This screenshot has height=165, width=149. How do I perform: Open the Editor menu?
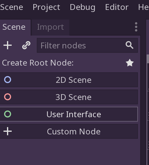[117, 7]
